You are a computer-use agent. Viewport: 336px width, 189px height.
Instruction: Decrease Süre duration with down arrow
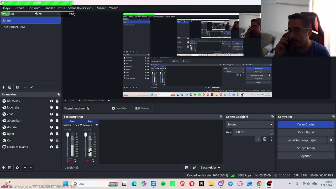tap(271, 134)
